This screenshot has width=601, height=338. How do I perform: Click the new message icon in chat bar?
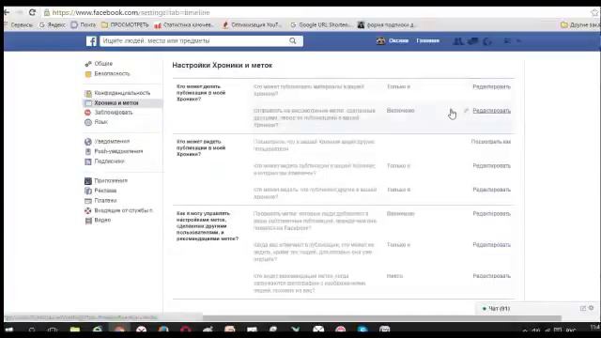coord(582,308)
